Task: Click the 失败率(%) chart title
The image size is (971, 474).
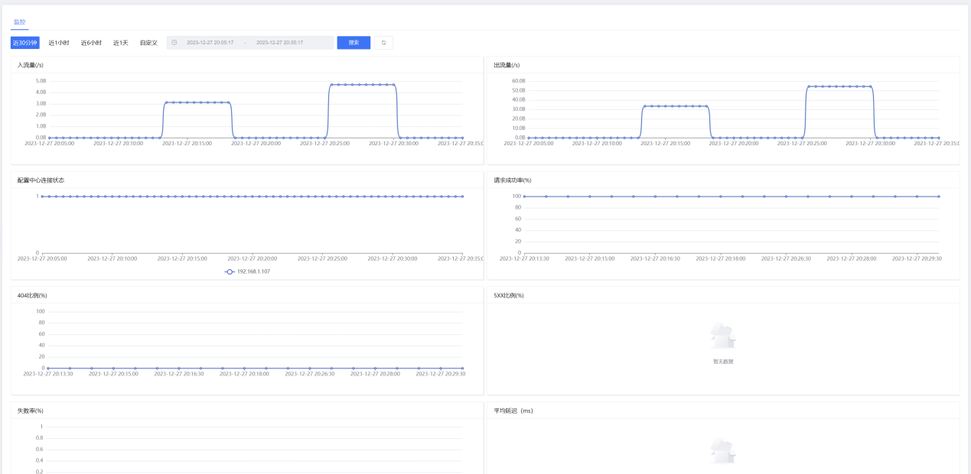Action: 31,411
